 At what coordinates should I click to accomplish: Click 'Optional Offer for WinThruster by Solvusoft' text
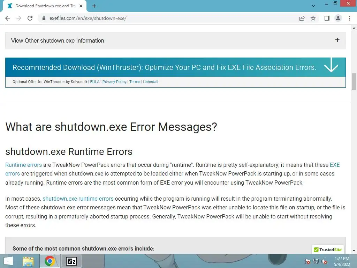(50, 82)
